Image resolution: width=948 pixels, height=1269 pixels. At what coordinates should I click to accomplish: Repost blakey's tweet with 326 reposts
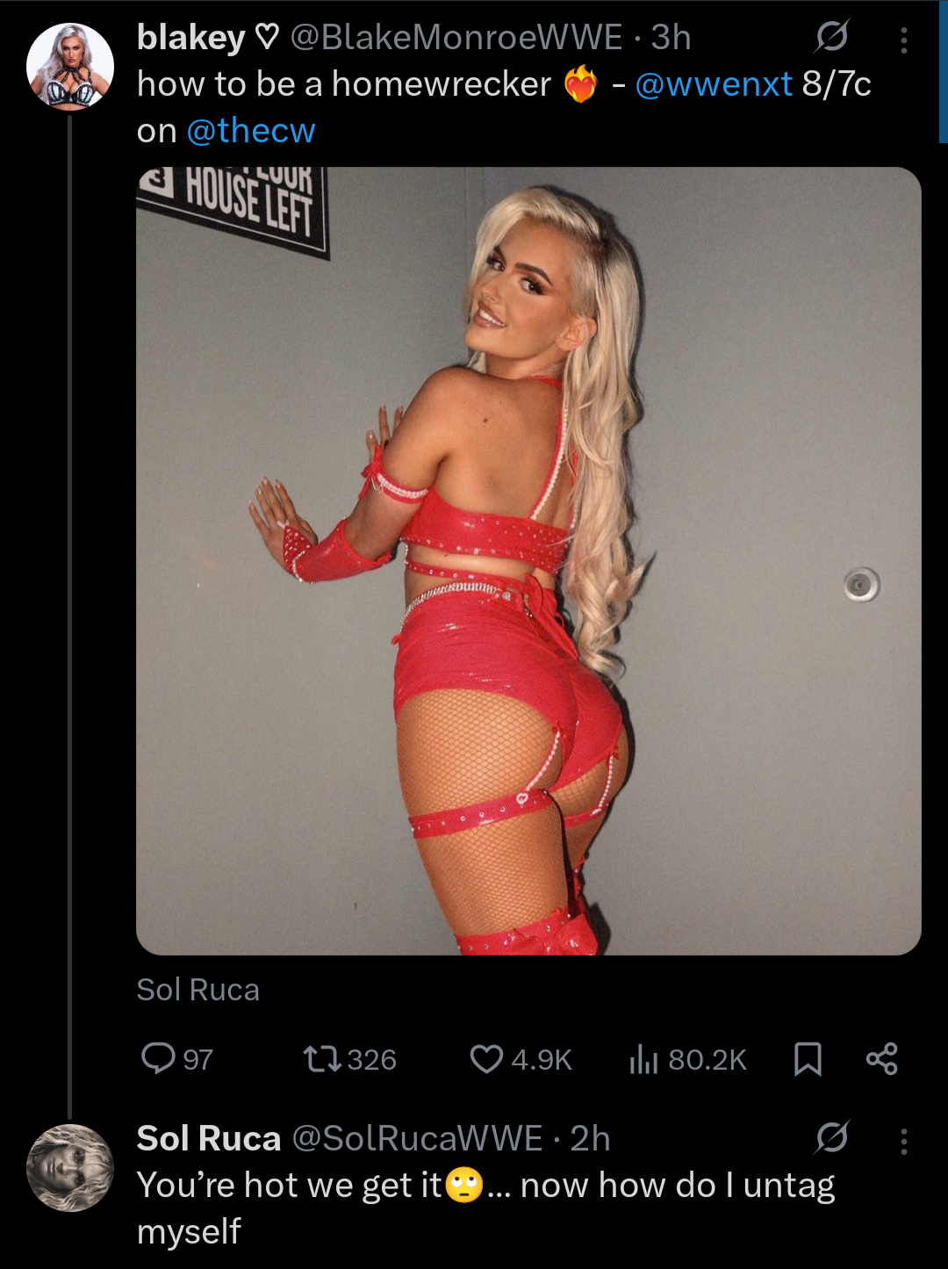[x=349, y=1059]
